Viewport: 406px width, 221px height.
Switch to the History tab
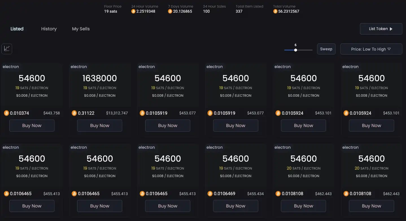click(x=49, y=29)
